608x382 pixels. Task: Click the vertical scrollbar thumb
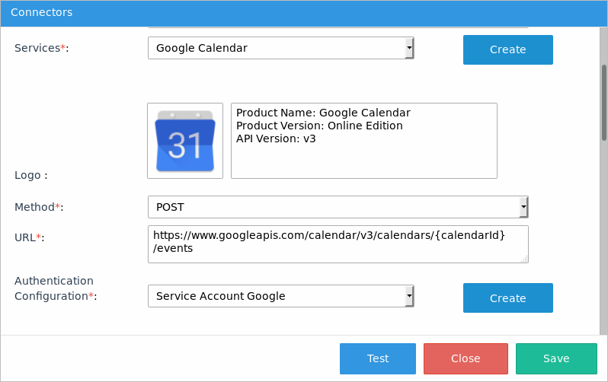(x=603, y=101)
